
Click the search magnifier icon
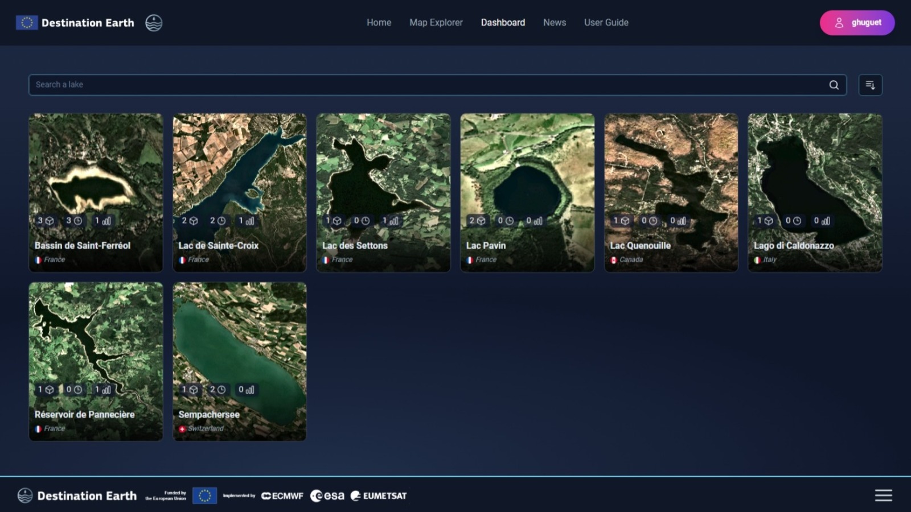click(x=834, y=85)
